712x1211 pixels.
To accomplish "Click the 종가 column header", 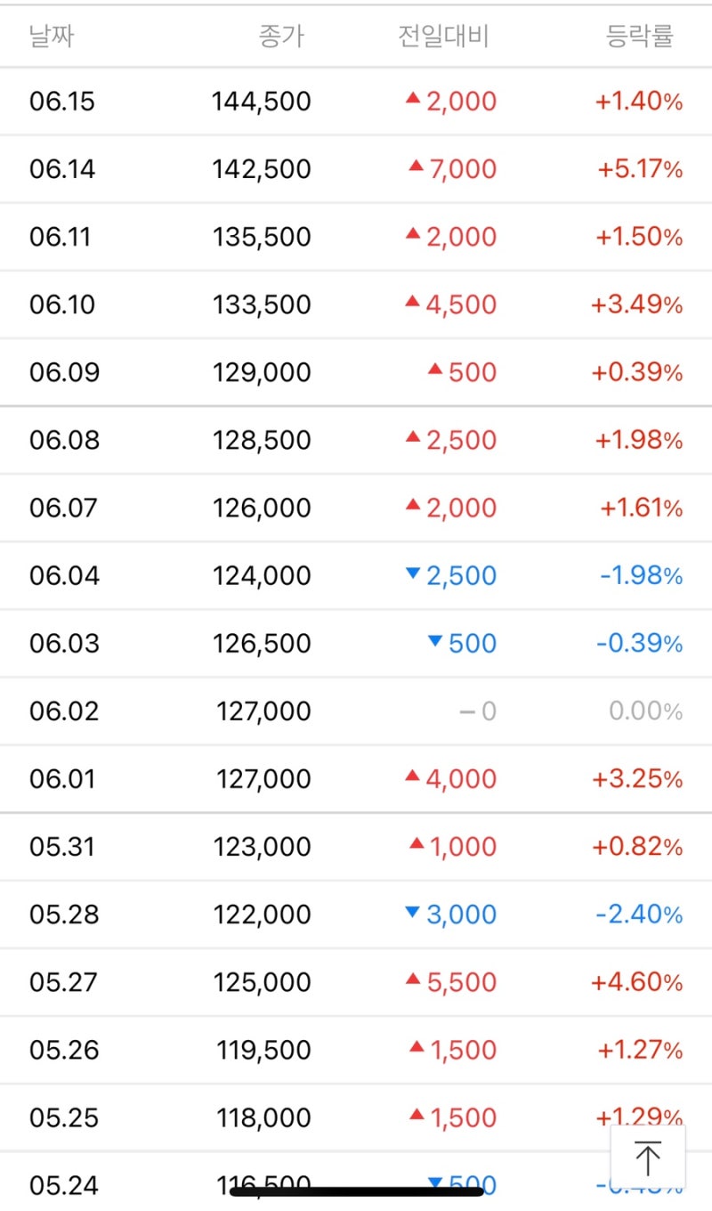I will [x=281, y=37].
